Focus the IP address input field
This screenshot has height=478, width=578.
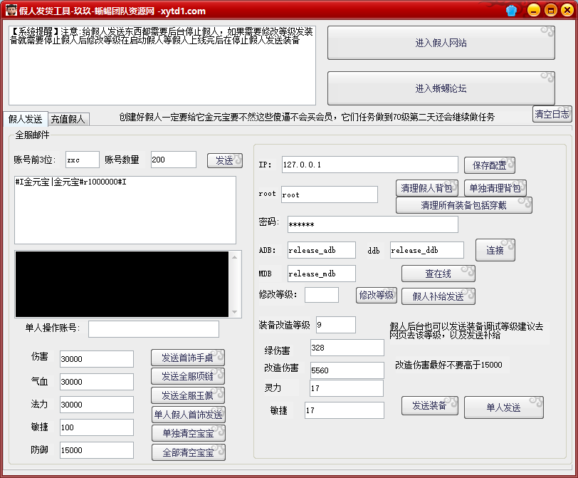[369, 165]
